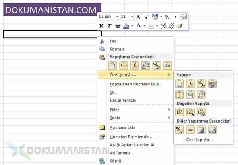Click Özel Yapıştır... link at submenu bottom
Viewport: 238px width, 165px height.
coord(199,140)
